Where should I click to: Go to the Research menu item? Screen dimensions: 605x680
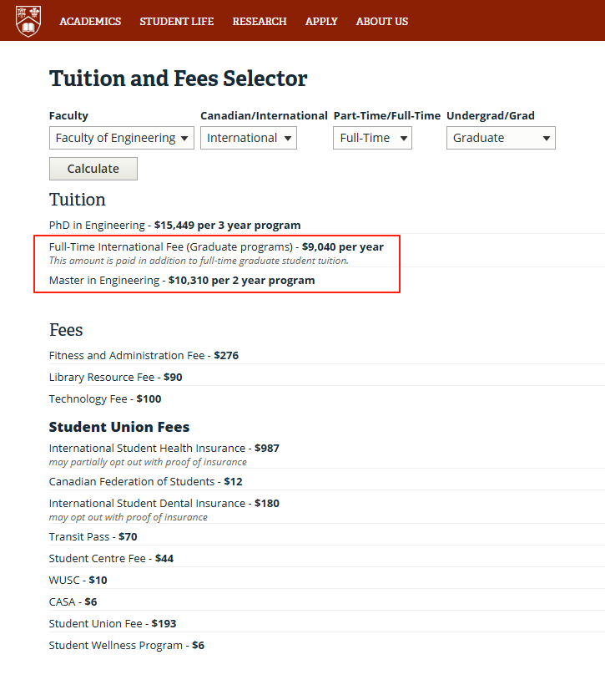[x=260, y=22]
